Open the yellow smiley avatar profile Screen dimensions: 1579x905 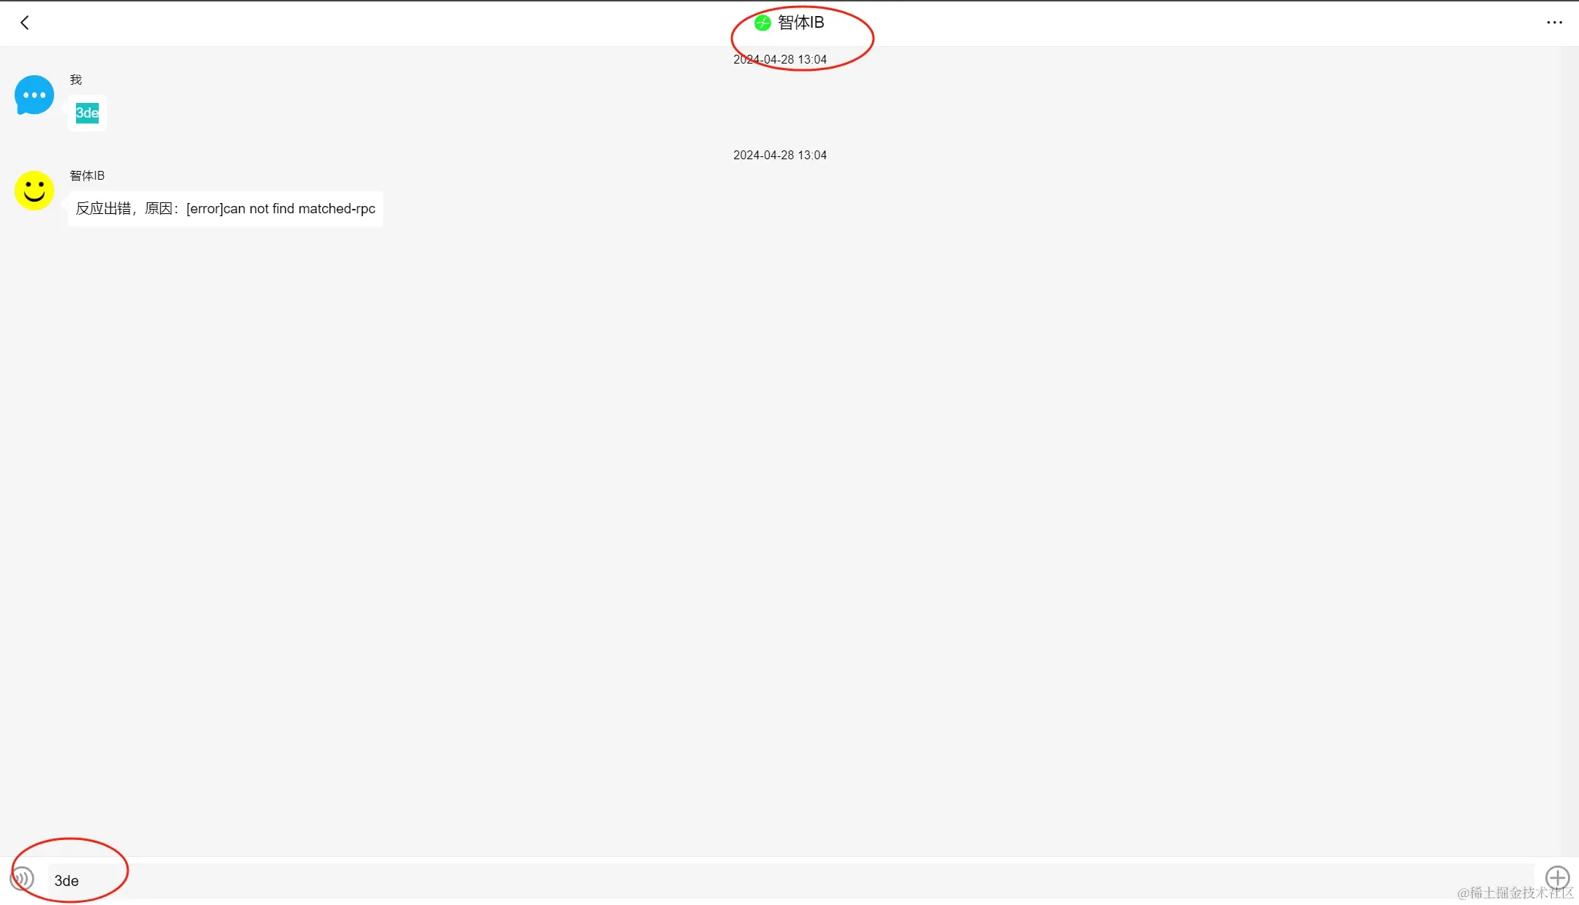click(34, 191)
